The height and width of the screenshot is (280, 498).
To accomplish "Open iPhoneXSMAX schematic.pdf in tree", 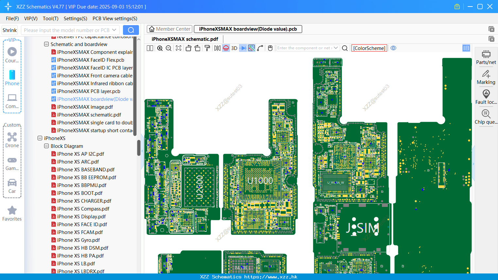I will [x=86, y=115].
